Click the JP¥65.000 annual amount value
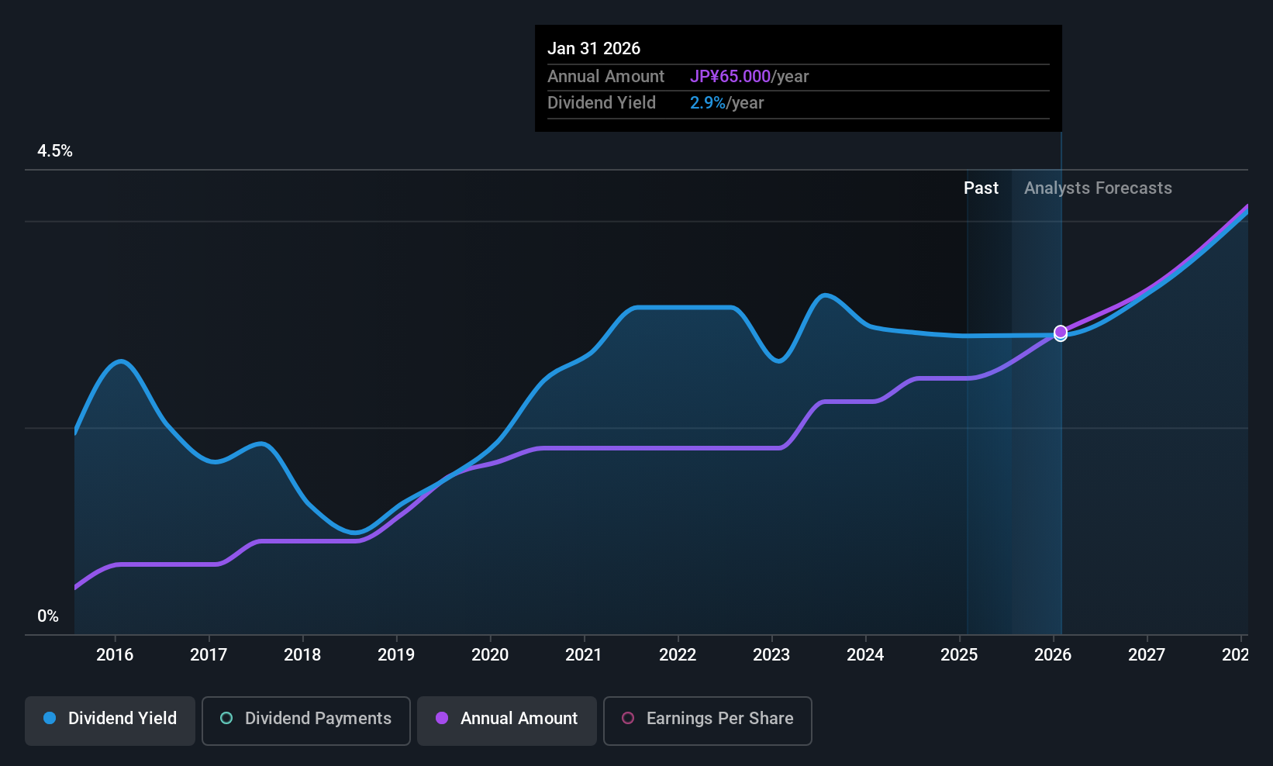1273x766 pixels. (x=730, y=77)
